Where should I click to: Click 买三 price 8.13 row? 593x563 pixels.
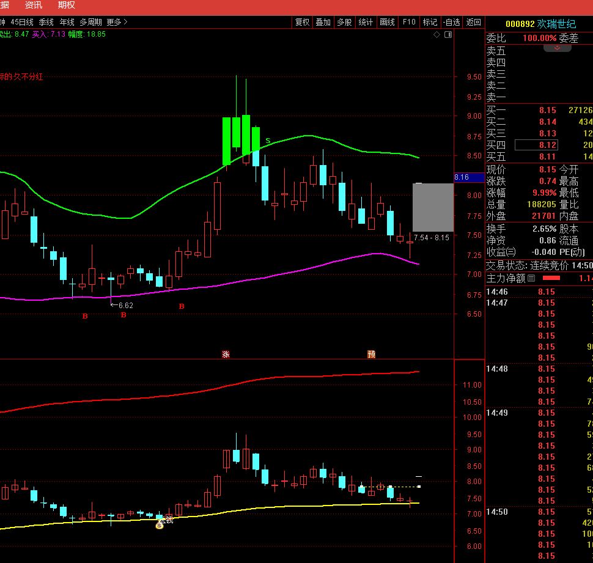pyautogui.click(x=539, y=133)
